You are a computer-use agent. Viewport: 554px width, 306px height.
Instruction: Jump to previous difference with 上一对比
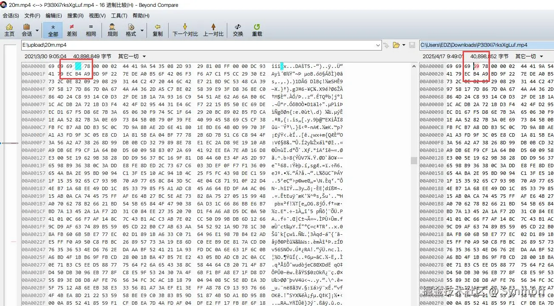[213, 30]
